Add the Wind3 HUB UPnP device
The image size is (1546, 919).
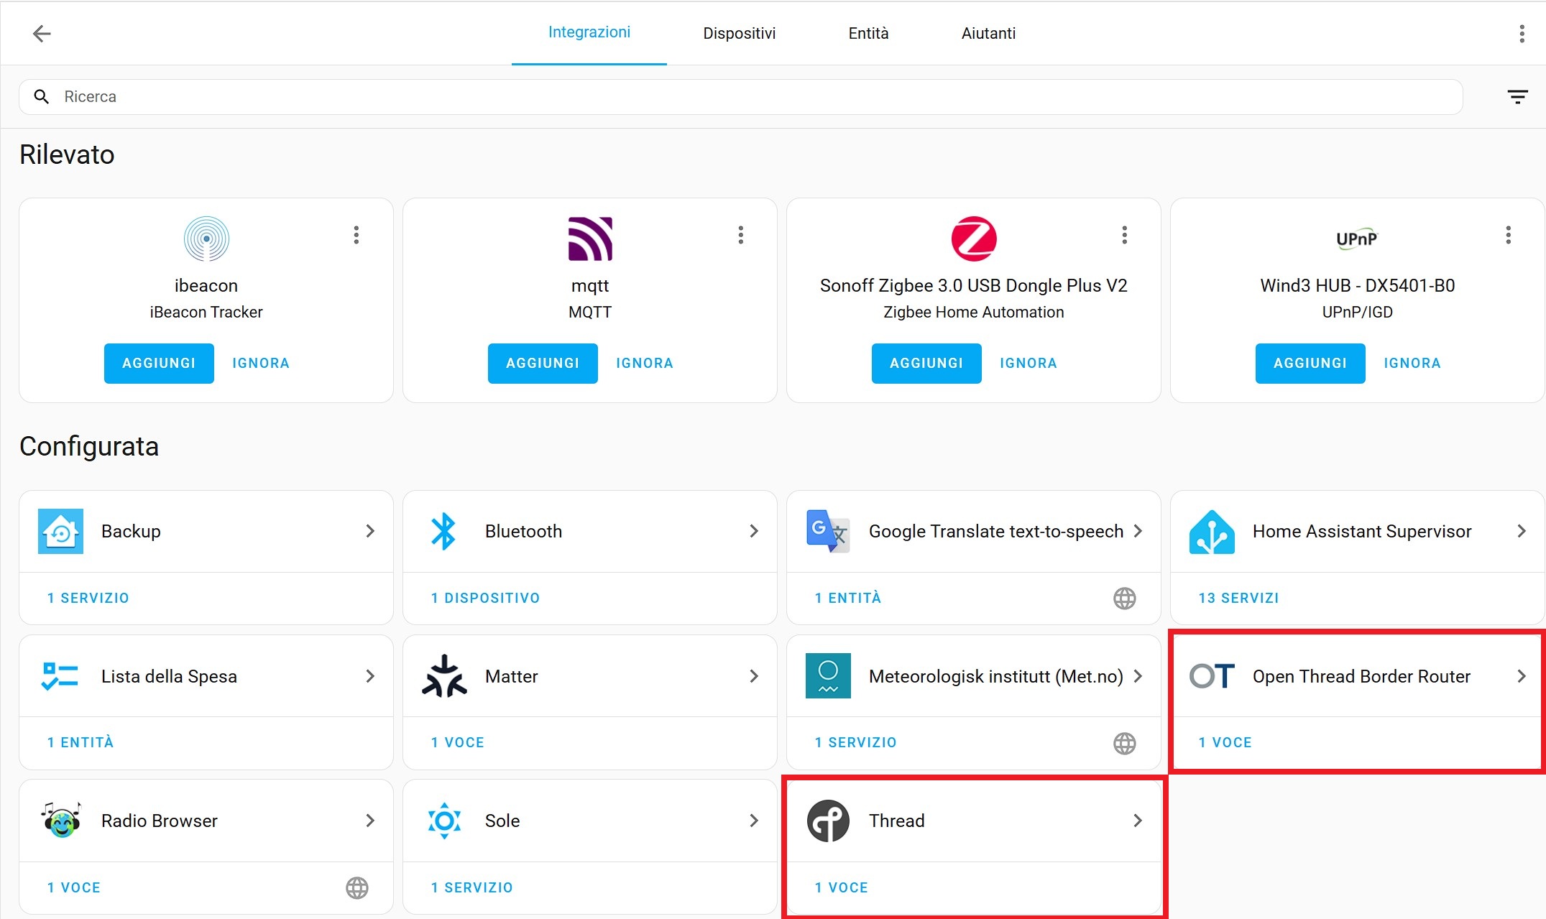click(1310, 364)
